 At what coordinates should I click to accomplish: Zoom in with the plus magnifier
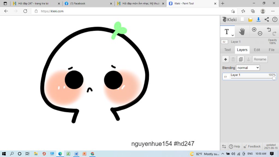pyautogui.click(x=254, y=29)
